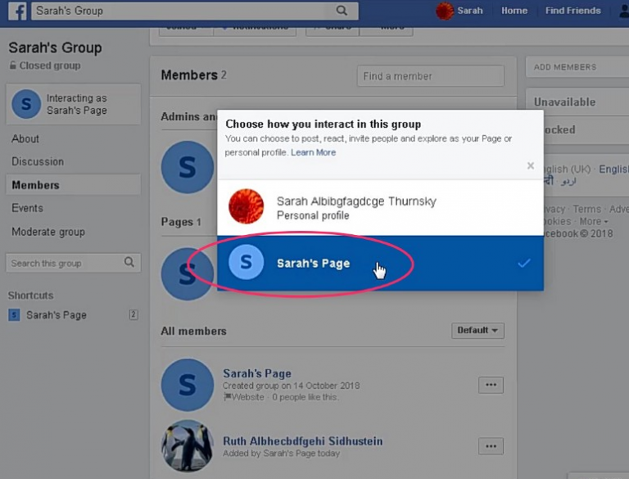
Task: Select Sarah Albibgfagdcge Thurnsky personal profile
Action: pos(380,207)
